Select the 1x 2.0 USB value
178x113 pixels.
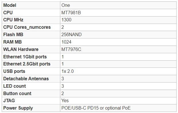pos(67,71)
